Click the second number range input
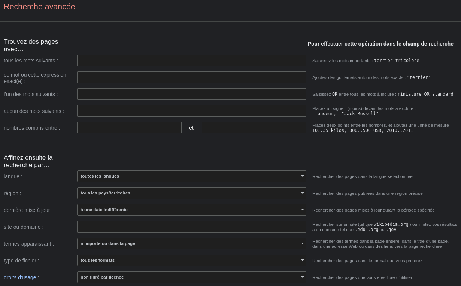The height and width of the screenshot is (286, 461). tap(254, 128)
